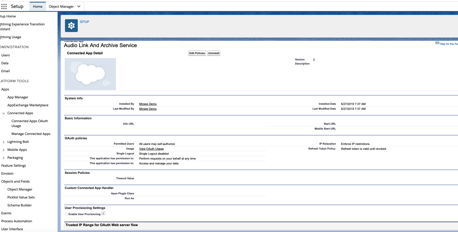The image size is (458, 232).
Task: Click 'Trusted IP Range for OAuth Web server flow' heading
Action: 102,225
